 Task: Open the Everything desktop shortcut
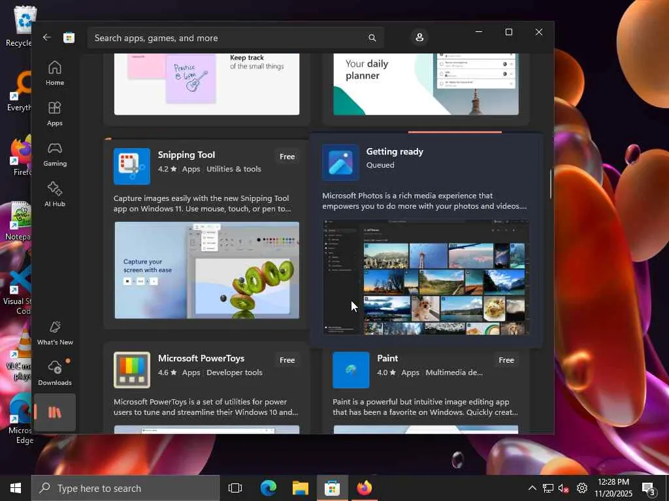pos(19,91)
